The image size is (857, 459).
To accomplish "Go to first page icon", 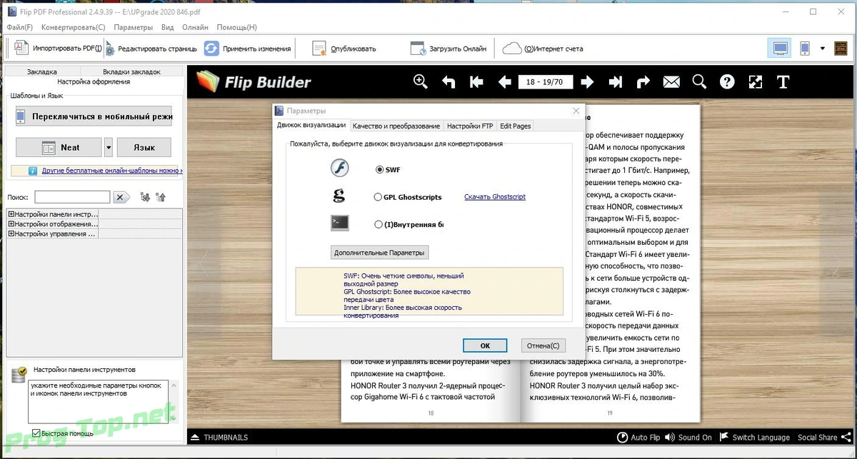I will pyautogui.click(x=476, y=81).
